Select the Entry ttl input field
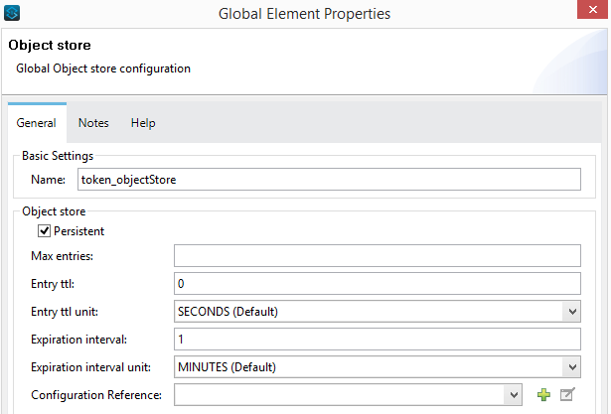Viewport: 611px width, 414px height. pyautogui.click(x=377, y=285)
